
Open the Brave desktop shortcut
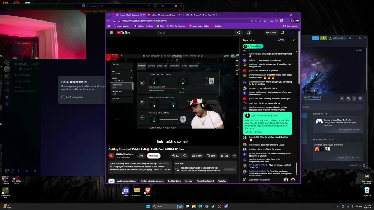148,192
